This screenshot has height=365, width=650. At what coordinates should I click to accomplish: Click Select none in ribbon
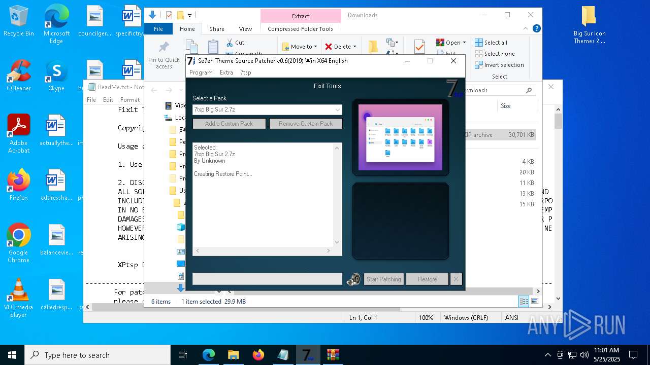point(495,54)
